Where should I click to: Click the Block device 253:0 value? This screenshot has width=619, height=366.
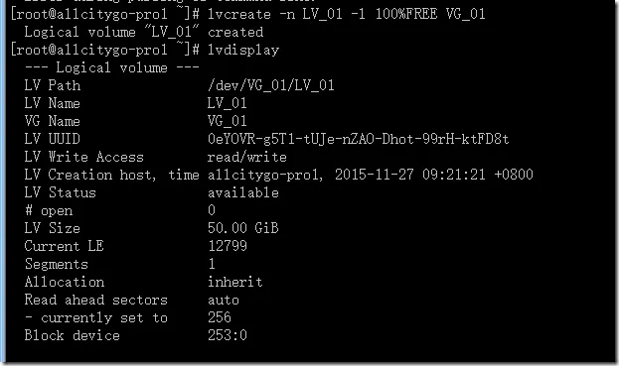coord(228,335)
